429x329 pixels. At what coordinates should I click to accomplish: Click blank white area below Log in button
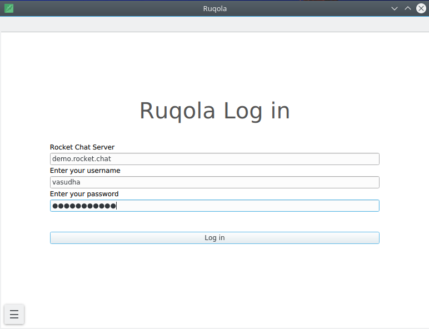click(x=214, y=278)
